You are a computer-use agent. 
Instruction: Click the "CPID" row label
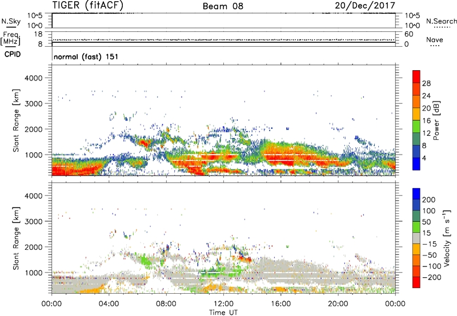tap(13, 54)
